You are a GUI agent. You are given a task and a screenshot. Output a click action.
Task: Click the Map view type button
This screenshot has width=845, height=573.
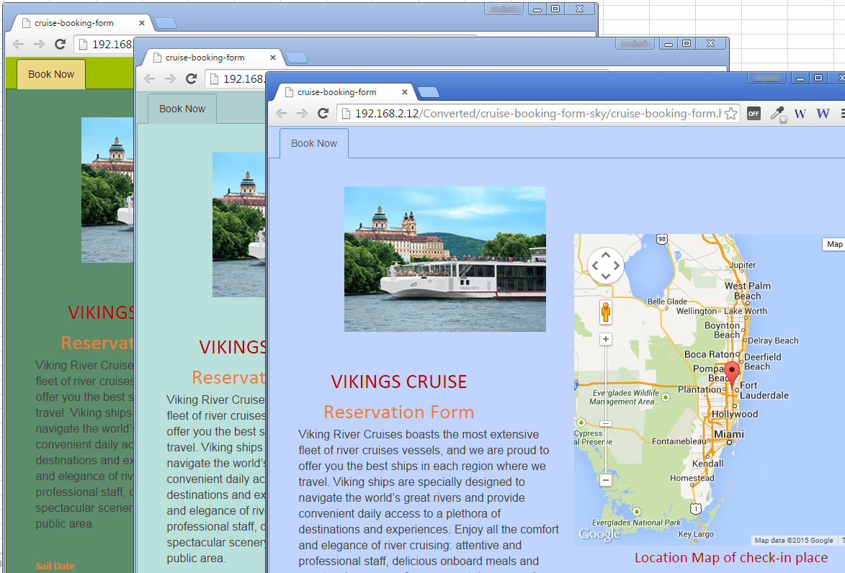[x=834, y=244]
